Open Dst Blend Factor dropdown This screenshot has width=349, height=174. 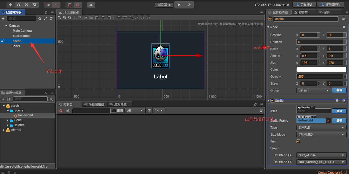(321, 162)
